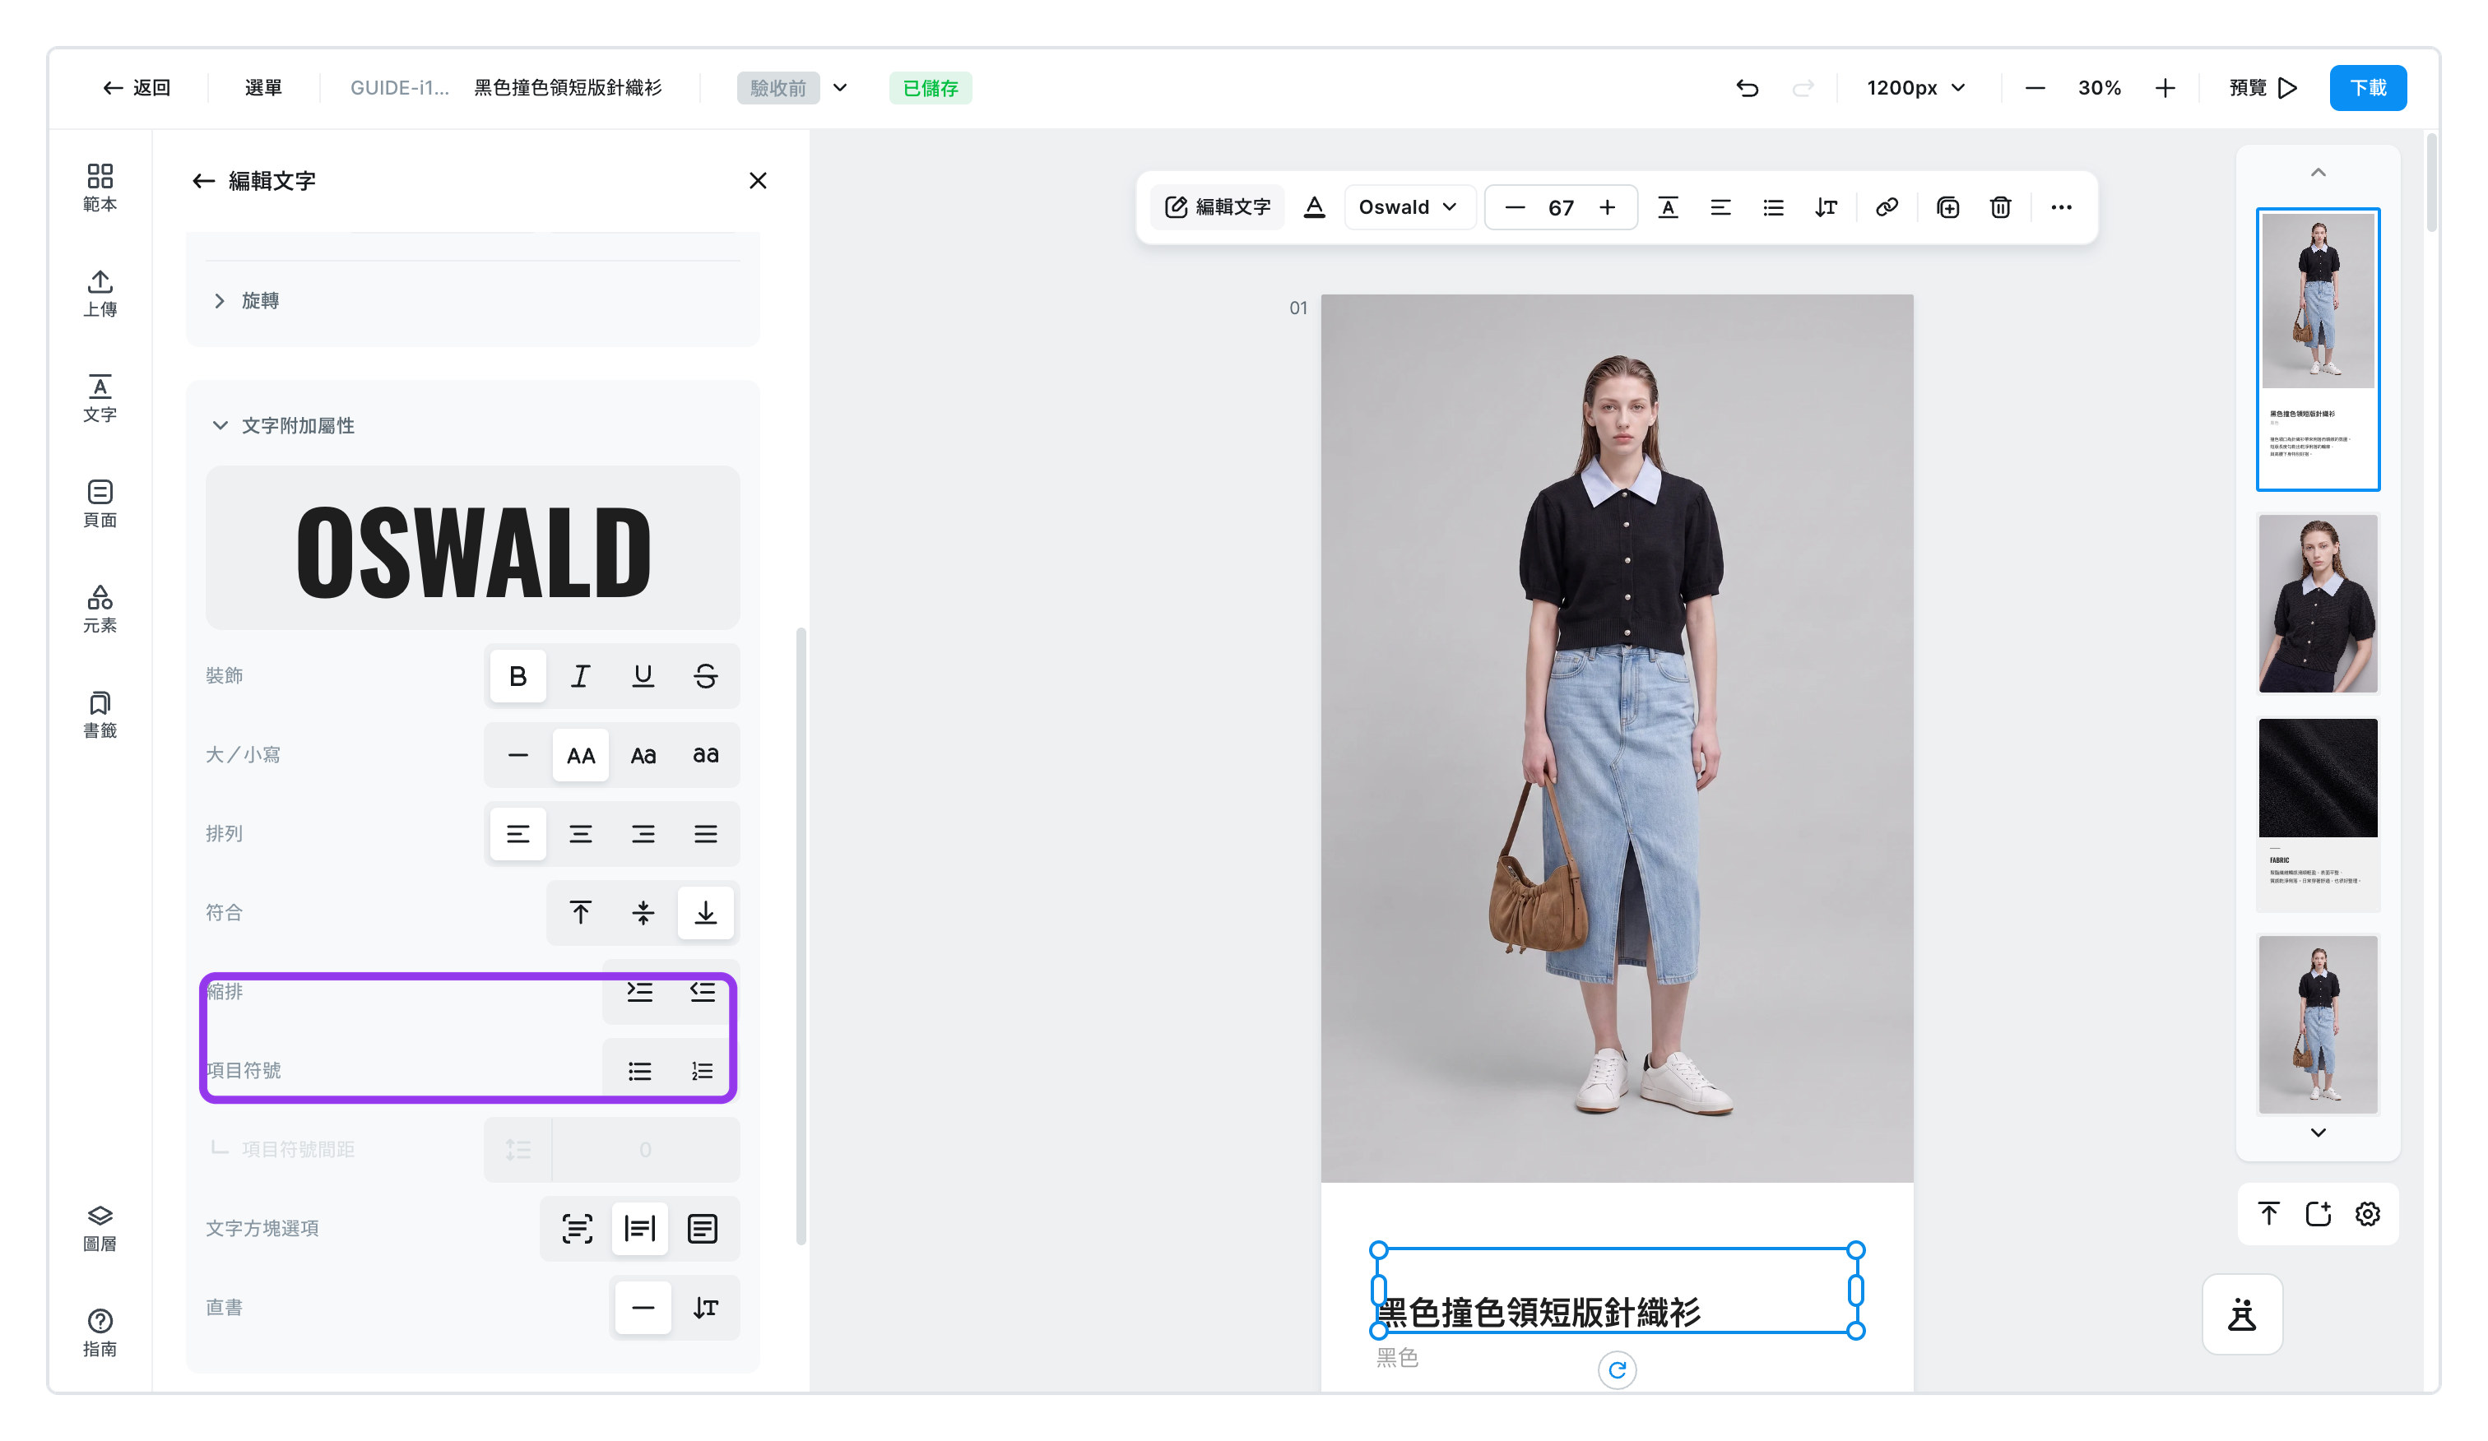
Task: Select top vertical fit in 符合 row
Action: tap(581, 913)
